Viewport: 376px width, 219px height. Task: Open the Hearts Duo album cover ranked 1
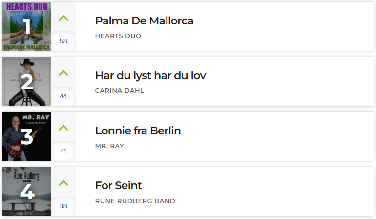[x=27, y=26]
